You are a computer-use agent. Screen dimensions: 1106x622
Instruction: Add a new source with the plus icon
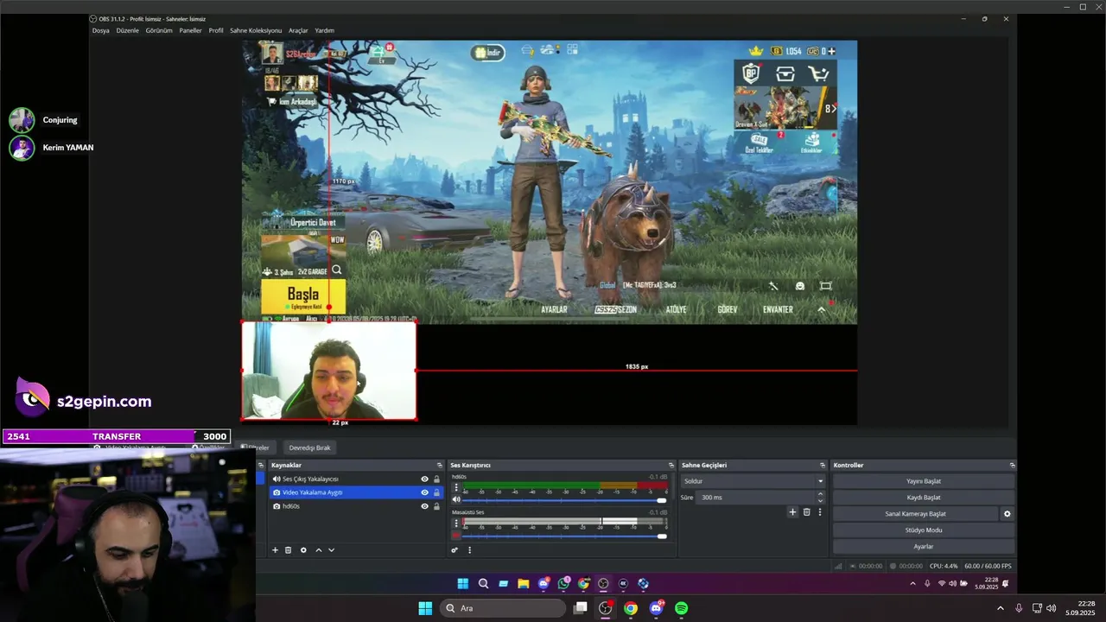click(x=276, y=550)
